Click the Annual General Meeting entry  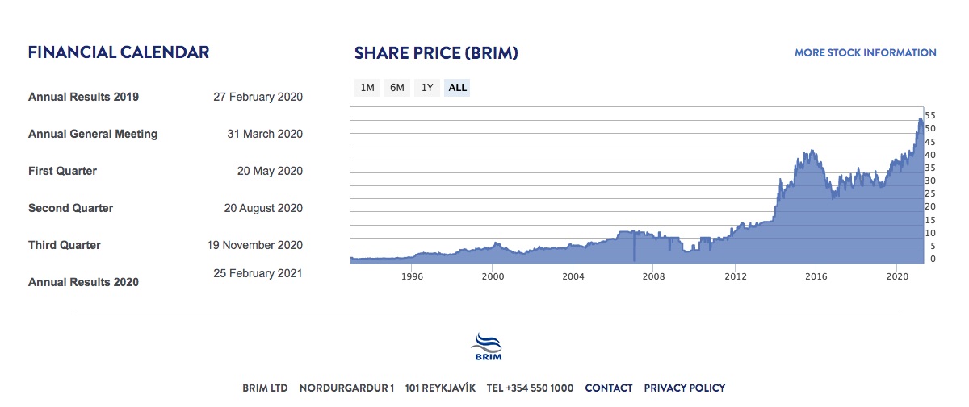[93, 135]
